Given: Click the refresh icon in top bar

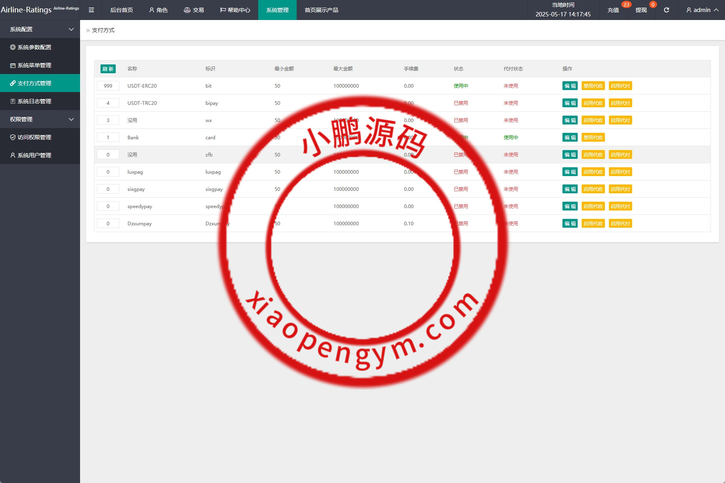Looking at the screenshot, I should pyautogui.click(x=666, y=10).
